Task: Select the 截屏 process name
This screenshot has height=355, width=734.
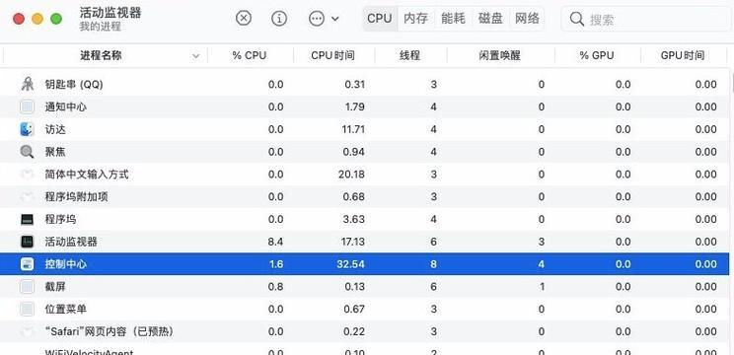Action: (55, 287)
